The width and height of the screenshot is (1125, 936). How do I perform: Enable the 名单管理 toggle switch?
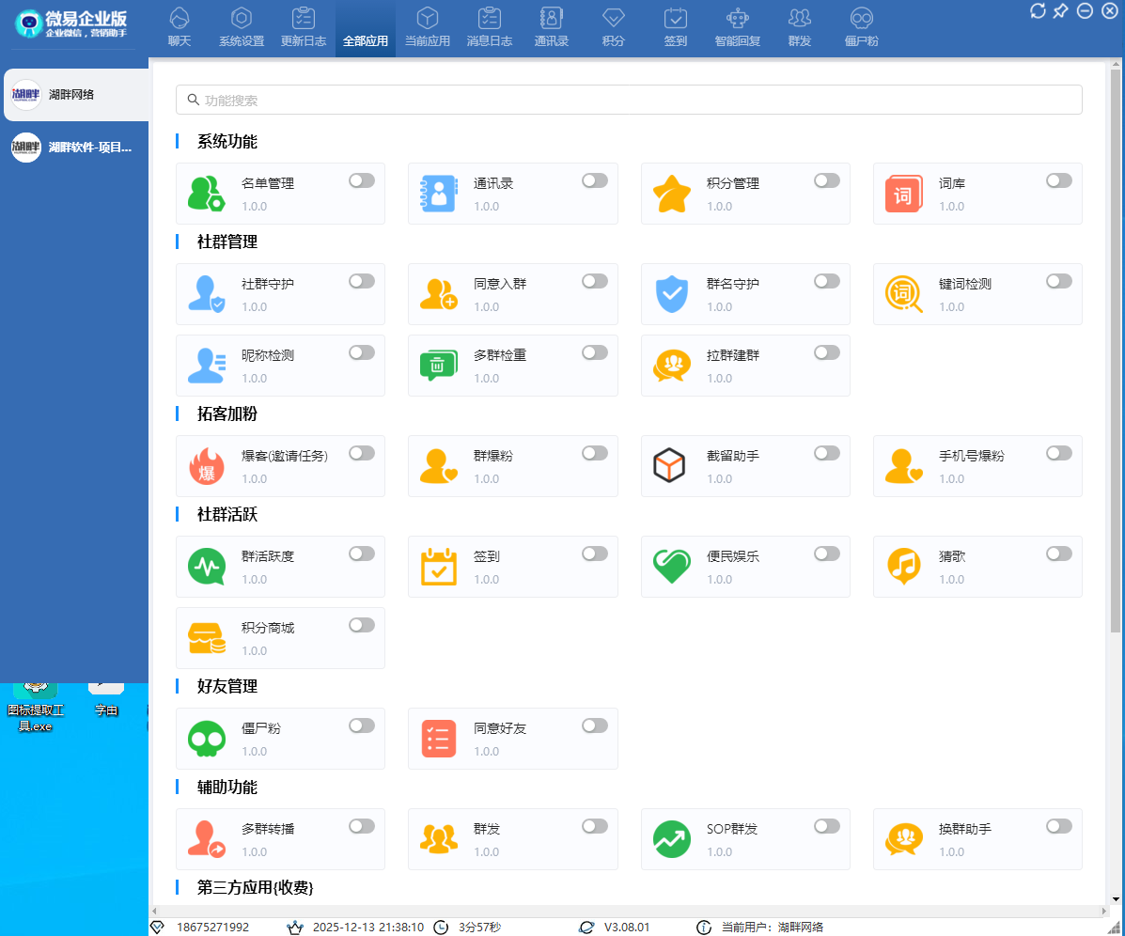pyautogui.click(x=362, y=180)
